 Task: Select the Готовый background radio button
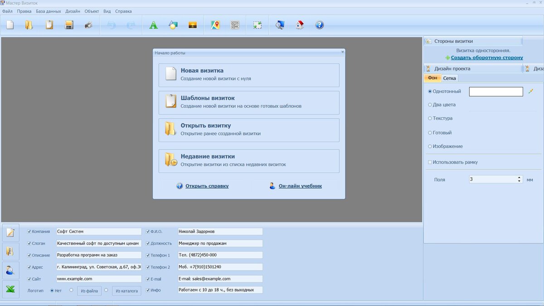430,133
